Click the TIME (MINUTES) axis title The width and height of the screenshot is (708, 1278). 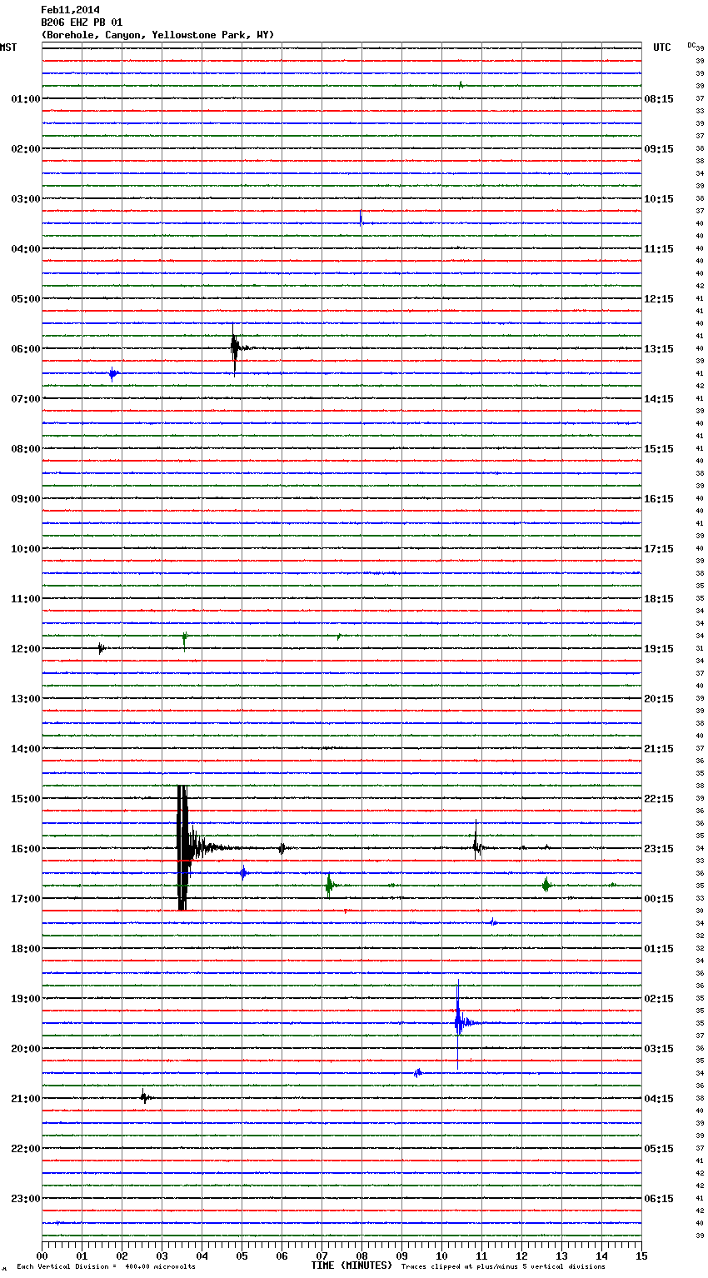[352, 1266]
